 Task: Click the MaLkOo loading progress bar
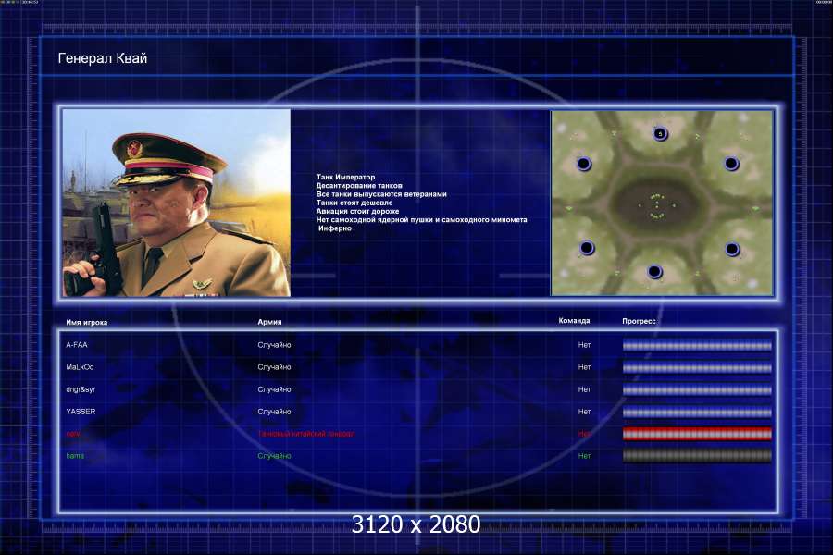point(697,367)
